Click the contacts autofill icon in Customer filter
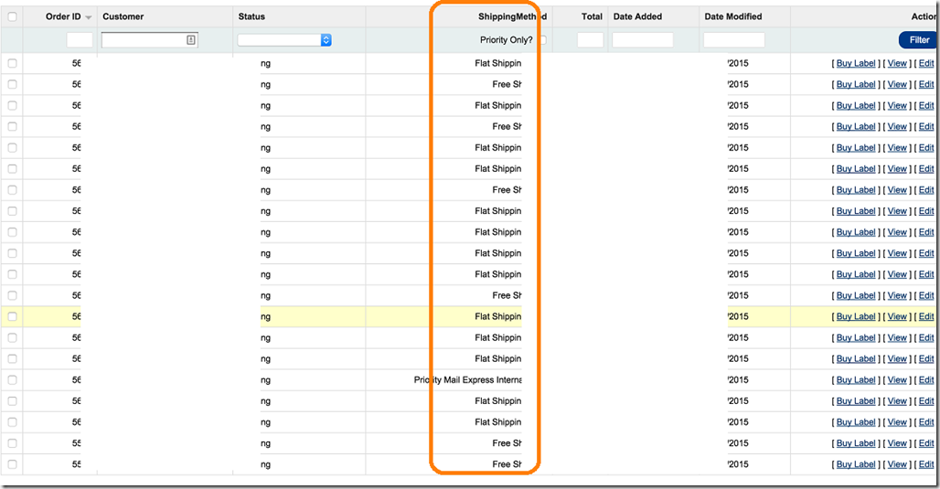 point(190,40)
